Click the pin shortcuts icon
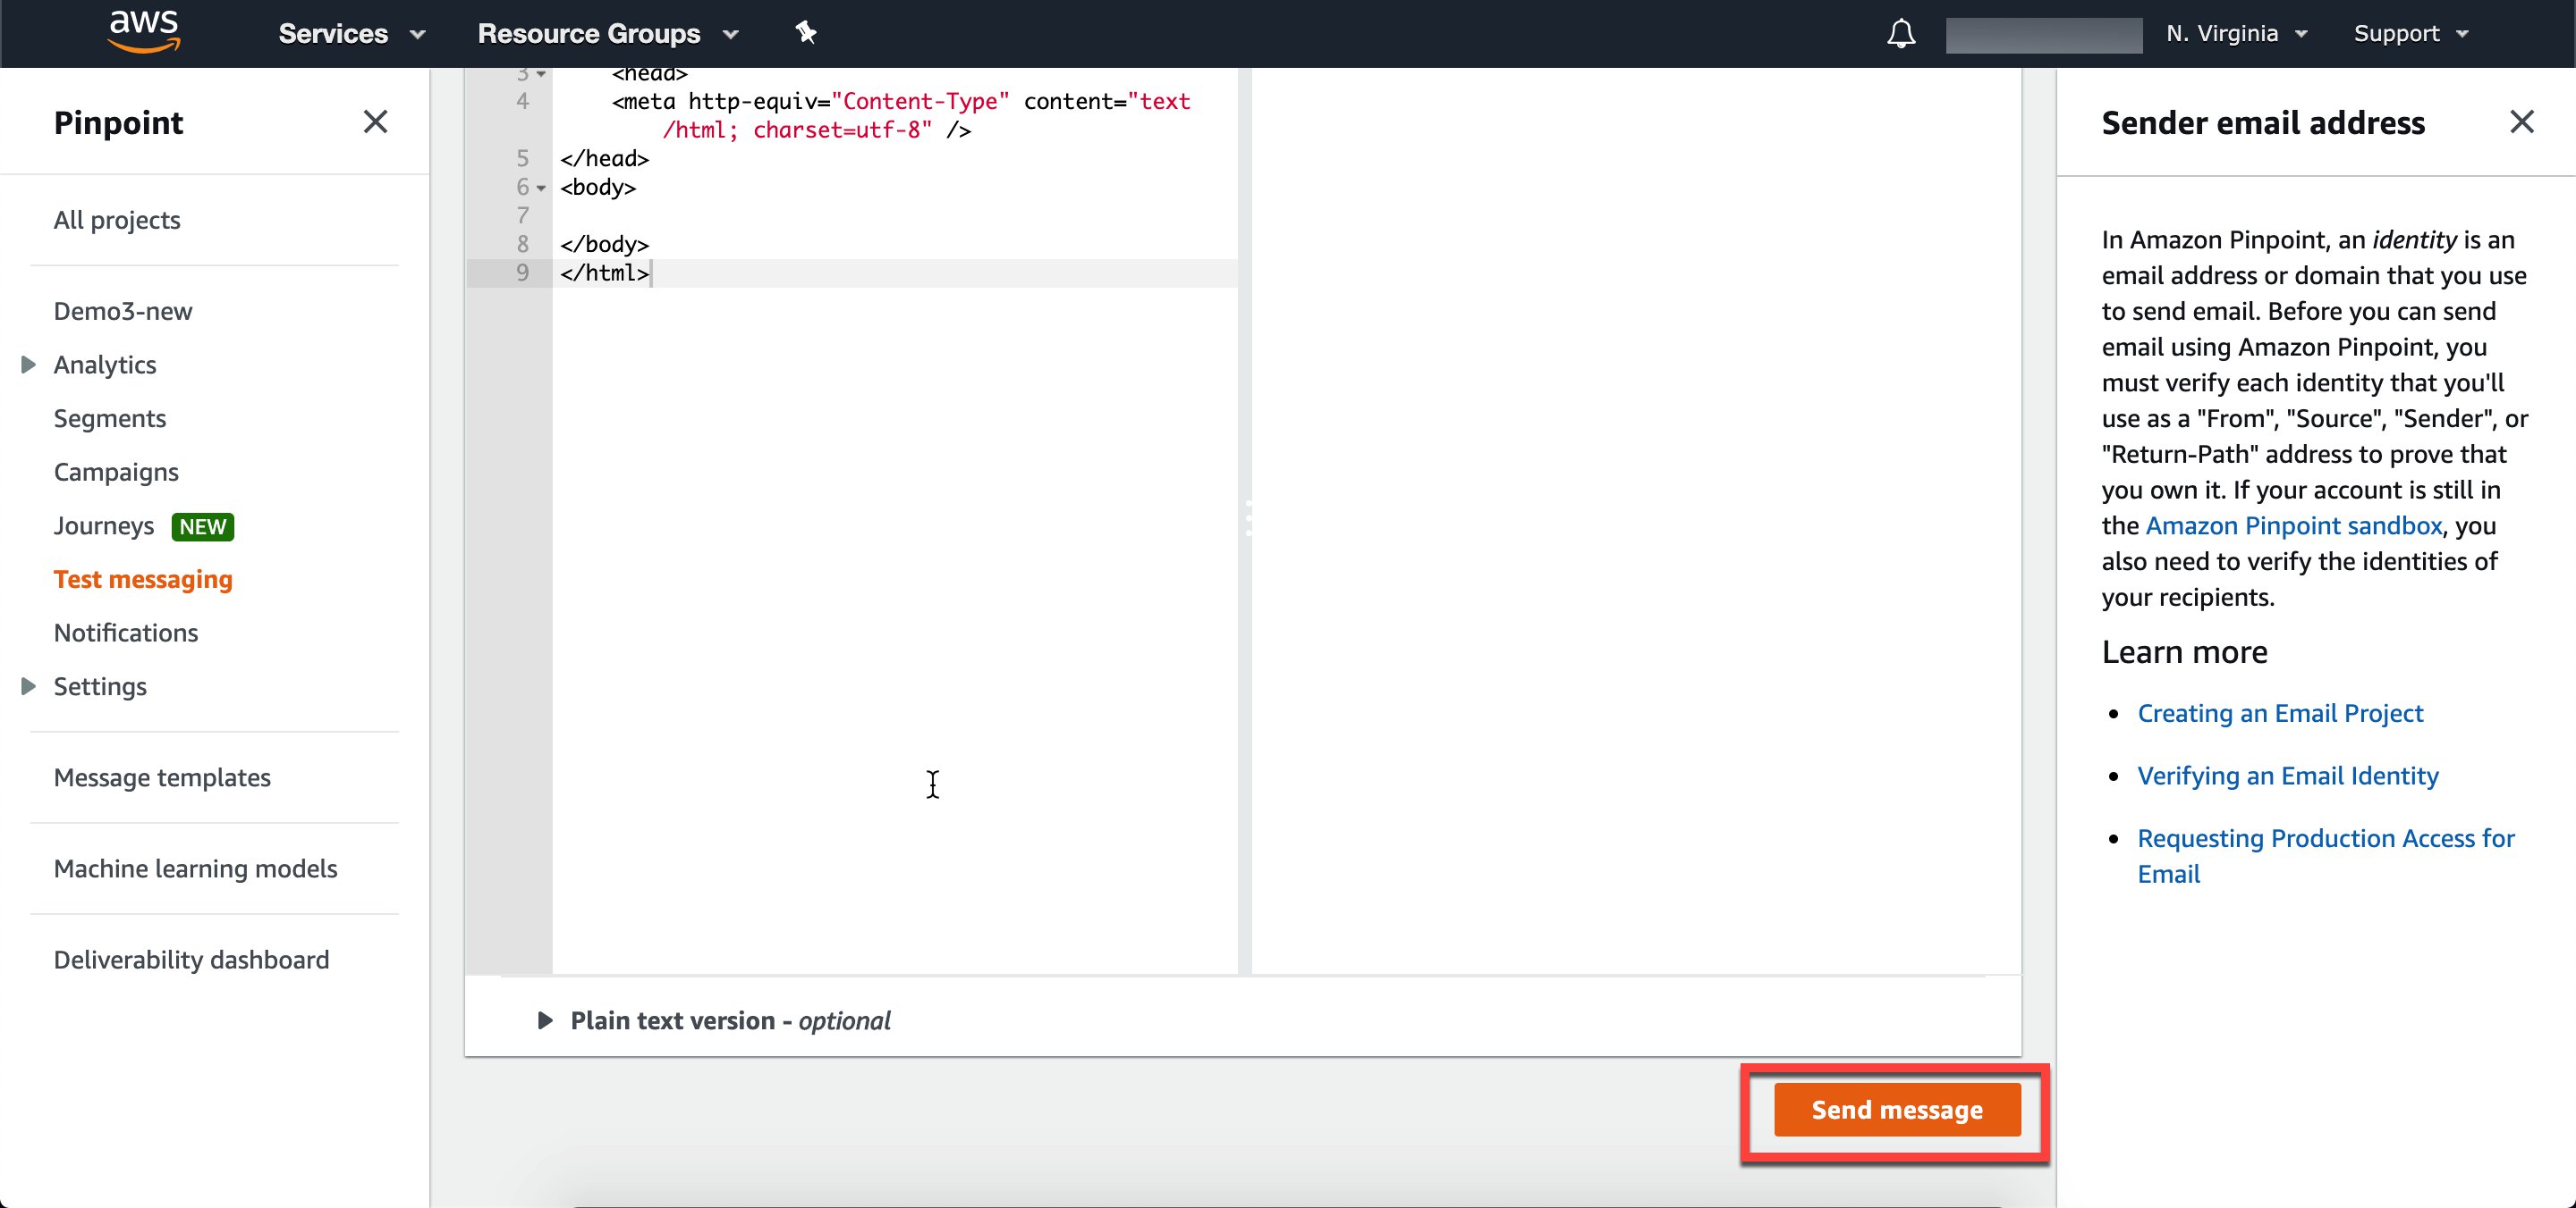This screenshot has height=1208, width=2576. (805, 33)
